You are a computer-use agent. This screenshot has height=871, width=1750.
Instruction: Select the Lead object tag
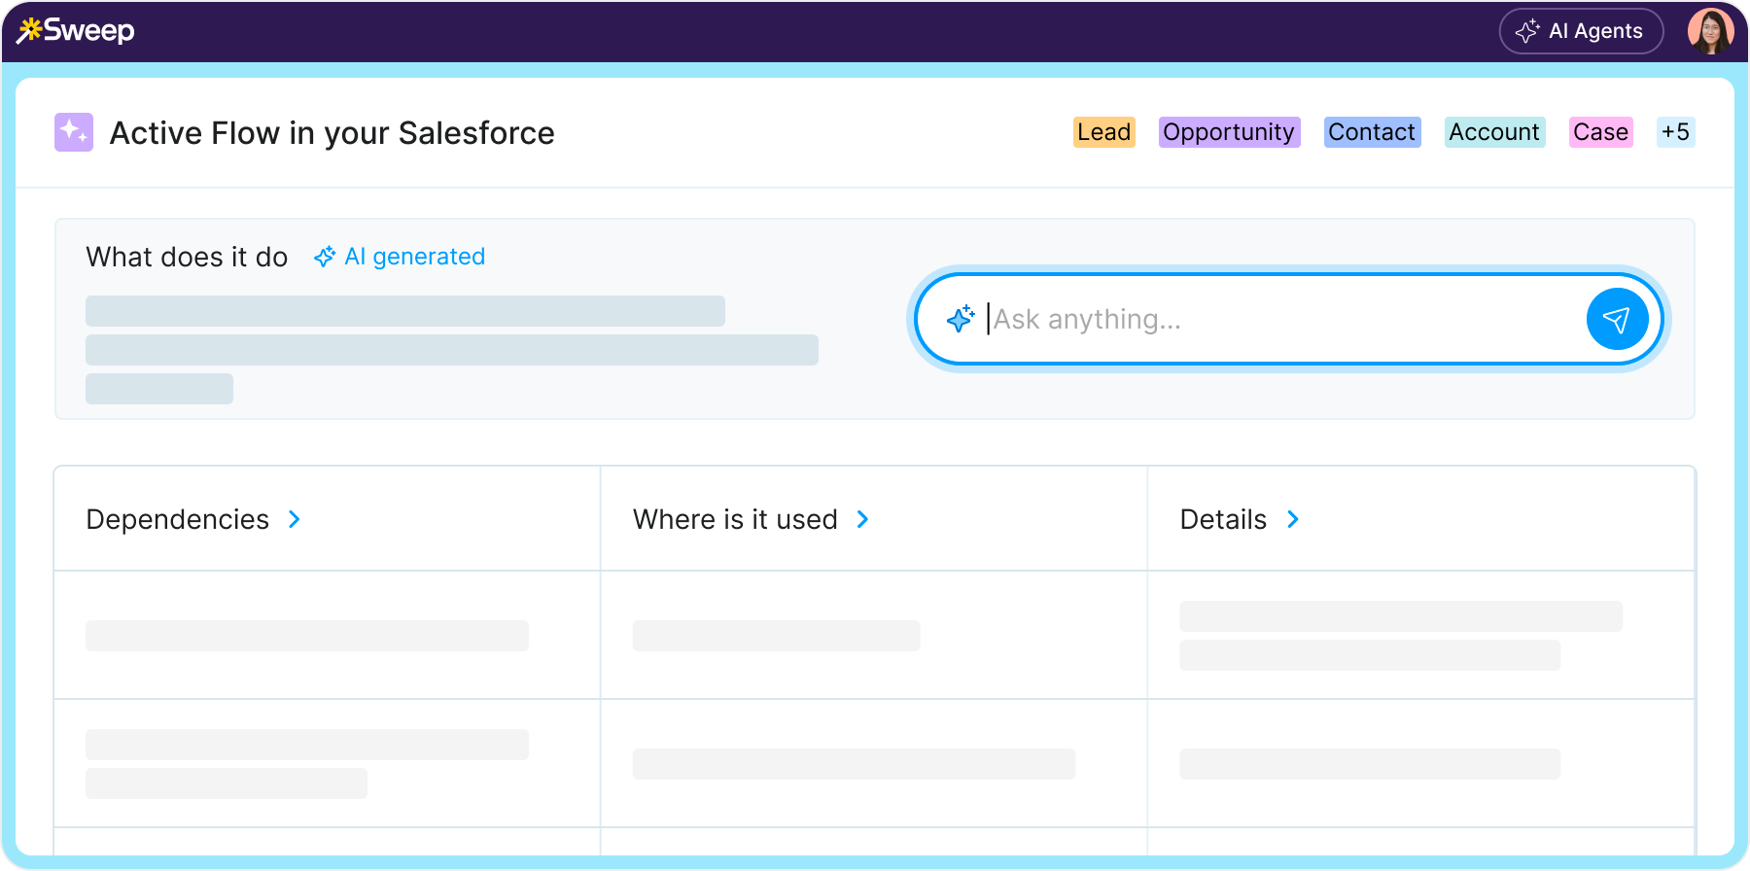click(x=1104, y=132)
